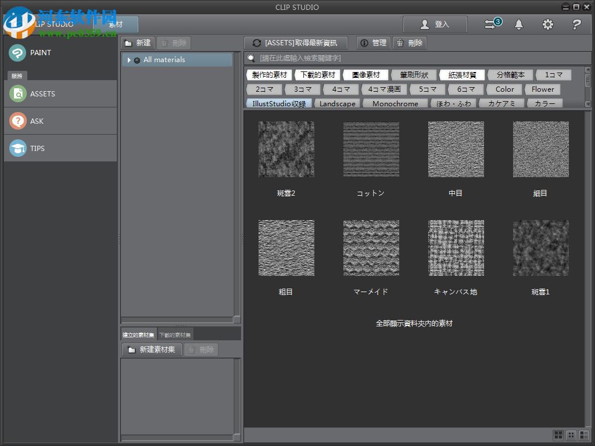
Task: View notifications via bell icon
Action: [x=518, y=24]
